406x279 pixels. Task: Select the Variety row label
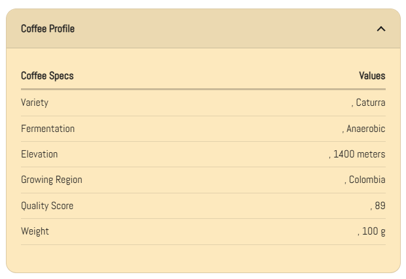point(35,103)
